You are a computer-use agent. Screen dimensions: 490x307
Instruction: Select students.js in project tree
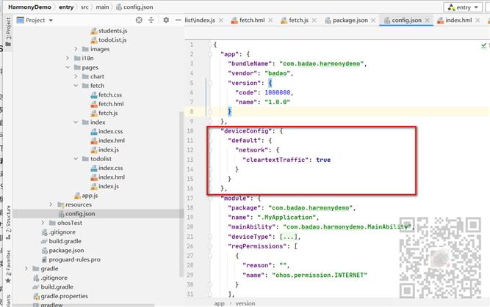point(109,31)
